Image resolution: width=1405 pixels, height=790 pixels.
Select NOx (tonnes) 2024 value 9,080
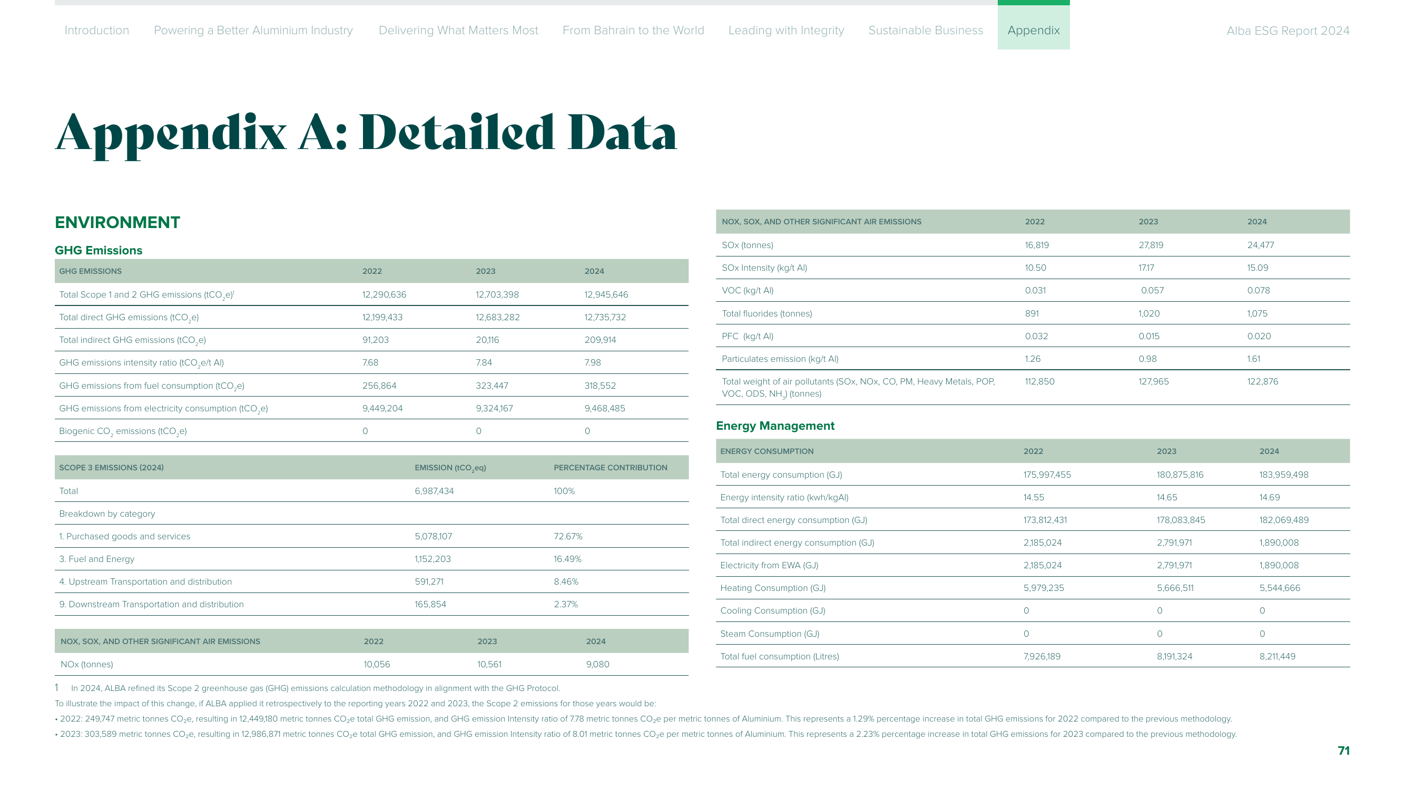pyautogui.click(x=597, y=664)
